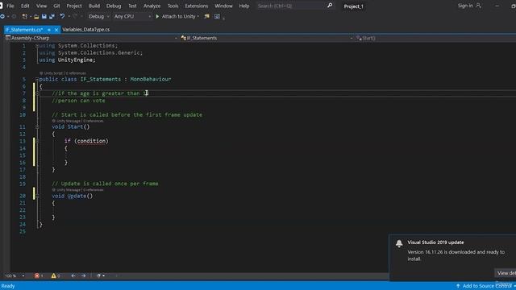Image resolution: width=516 pixels, height=290 pixels.
Task: Collapse the if (condition) block outline
Action: click(x=37, y=141)
